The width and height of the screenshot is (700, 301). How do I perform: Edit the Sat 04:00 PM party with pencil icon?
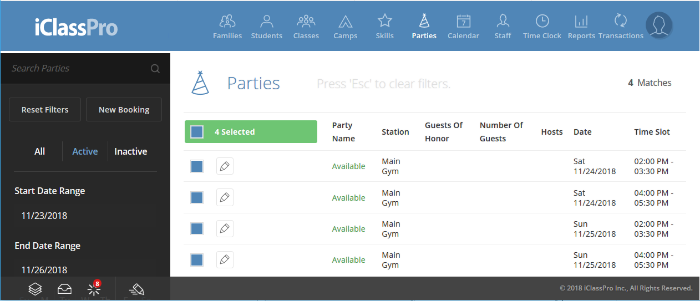(x=225, y=197)
